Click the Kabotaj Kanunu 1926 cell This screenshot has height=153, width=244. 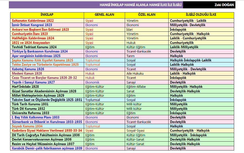coord(28,69)
